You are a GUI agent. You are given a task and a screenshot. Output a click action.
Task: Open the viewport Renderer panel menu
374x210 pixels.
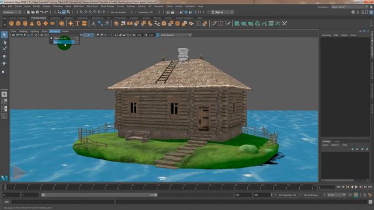[x=54, y=31]
